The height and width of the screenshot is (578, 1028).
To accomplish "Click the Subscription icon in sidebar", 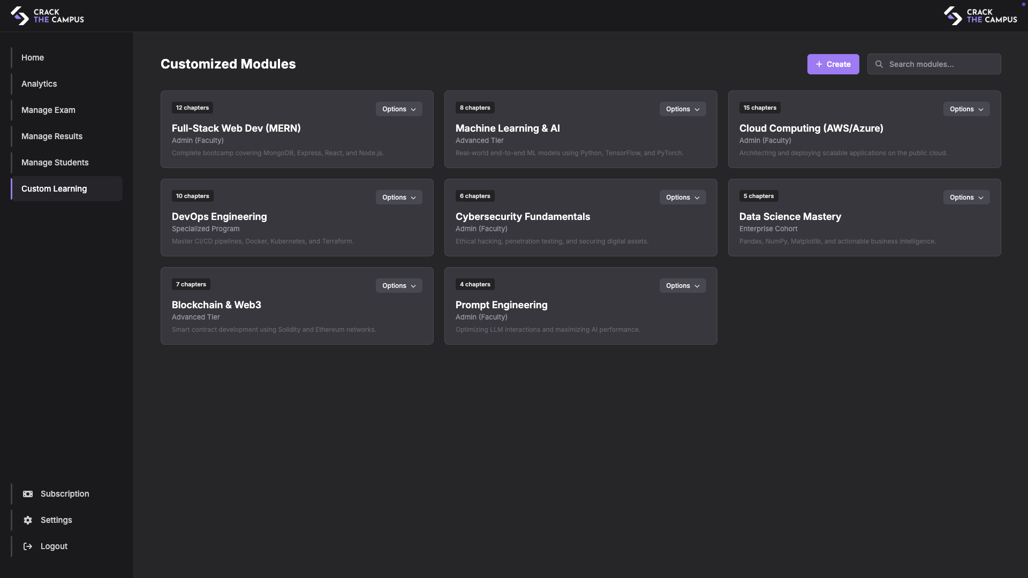I will 28,494.
